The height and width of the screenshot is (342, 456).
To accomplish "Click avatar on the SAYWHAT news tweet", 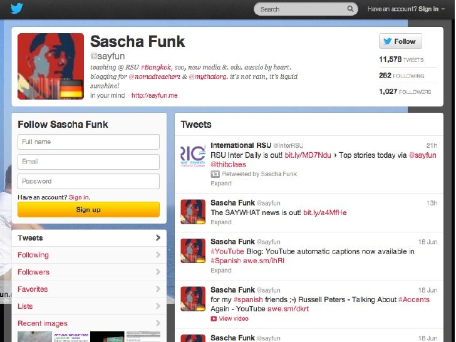I will (193, 212).
